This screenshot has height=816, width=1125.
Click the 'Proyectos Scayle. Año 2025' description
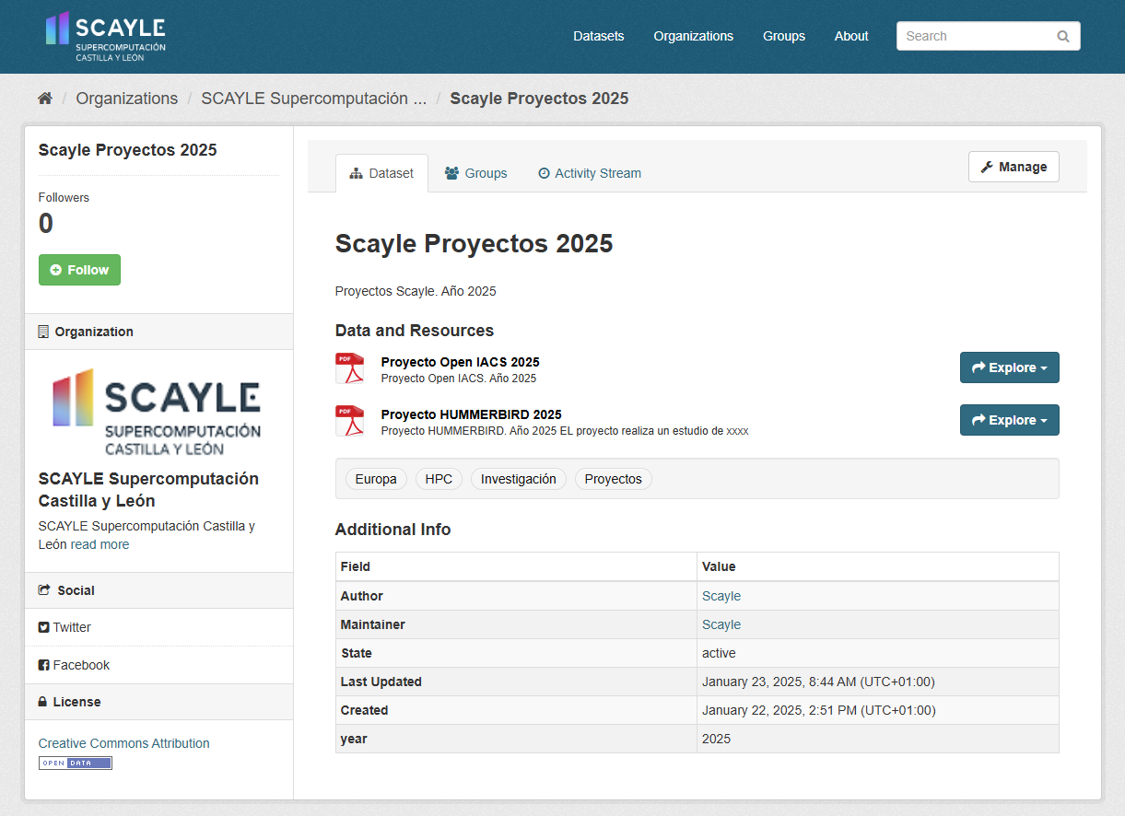pos(416,291)
